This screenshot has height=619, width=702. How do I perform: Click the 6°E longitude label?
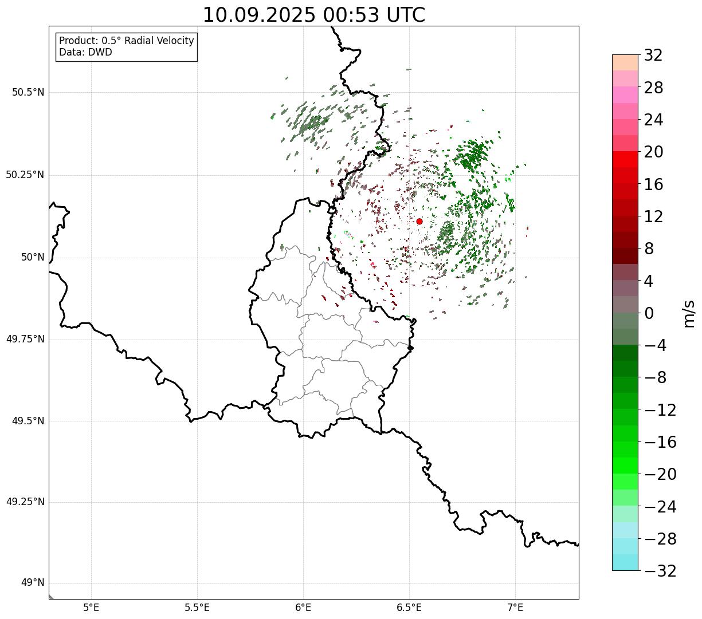click(x=303, y=608)
